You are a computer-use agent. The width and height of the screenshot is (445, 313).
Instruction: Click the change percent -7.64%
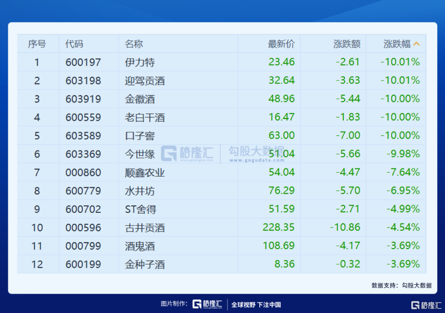coord(403,172)
